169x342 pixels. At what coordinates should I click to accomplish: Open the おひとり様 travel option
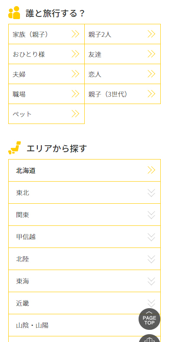(x=46, y=54)
